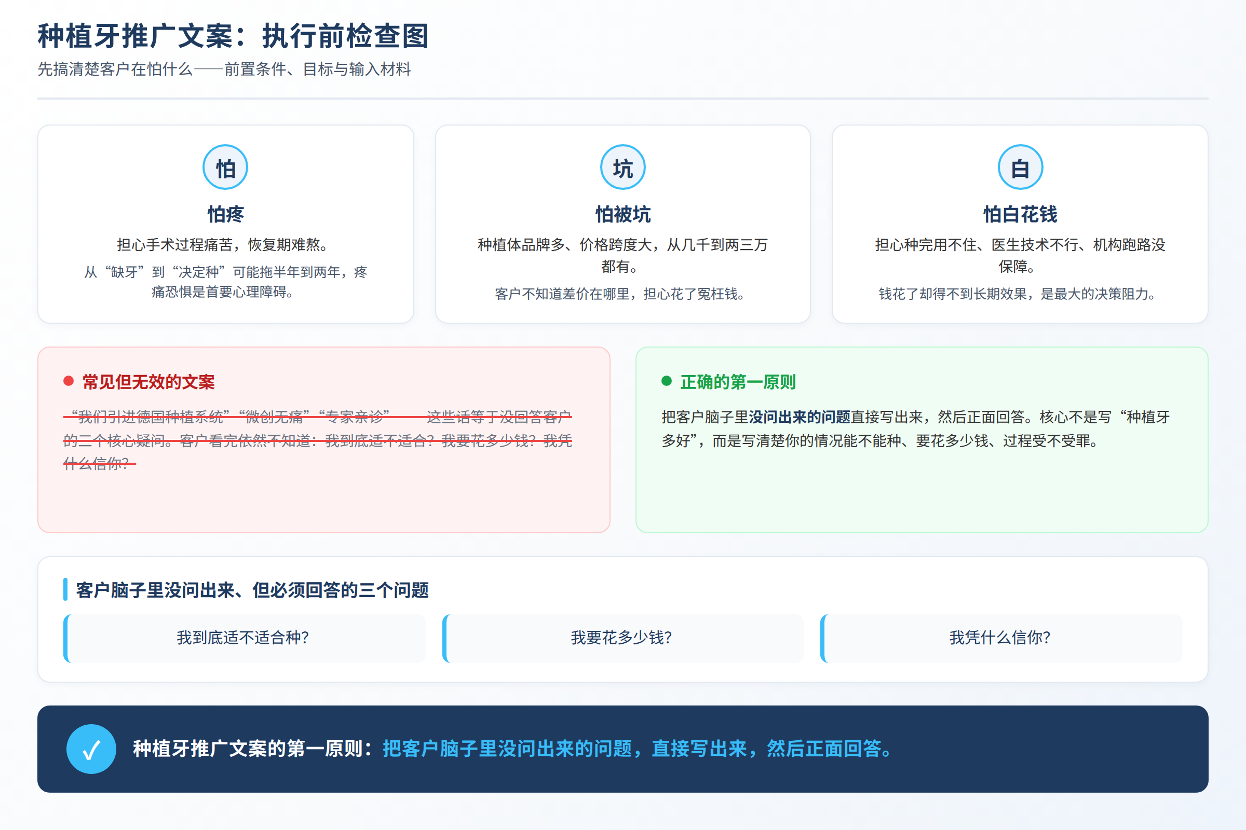Click the page title 种植牙推广文案：执行前检查图
This screenshot has width=1246, height=830.
pyautogui.click(x=233, y=36)
